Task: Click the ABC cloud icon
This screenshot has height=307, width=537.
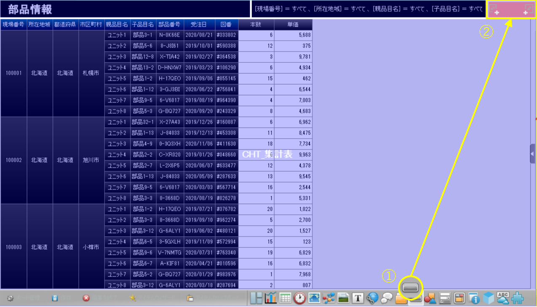Action: pos(503,298)
